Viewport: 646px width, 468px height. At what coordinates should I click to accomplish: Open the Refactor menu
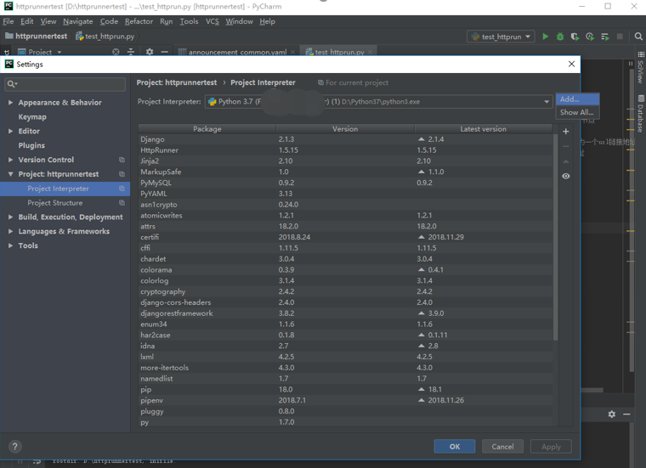(x=139, y=21)
